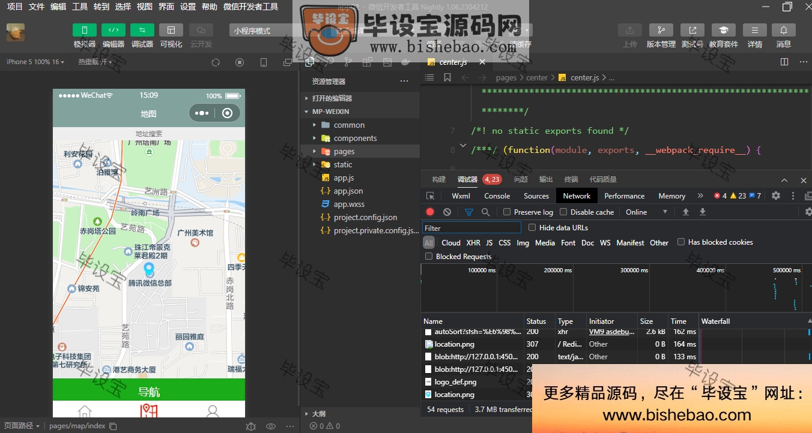Open project details (详情)
The image size is (812, 433).
[x=755, y=30]
